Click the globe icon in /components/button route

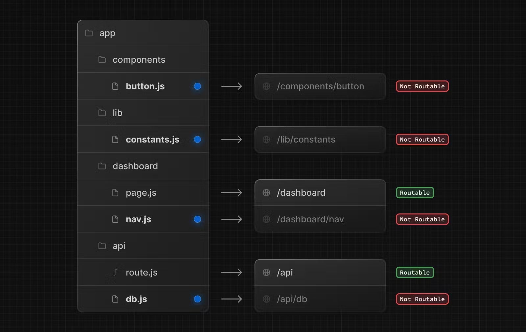pos(266,86)
